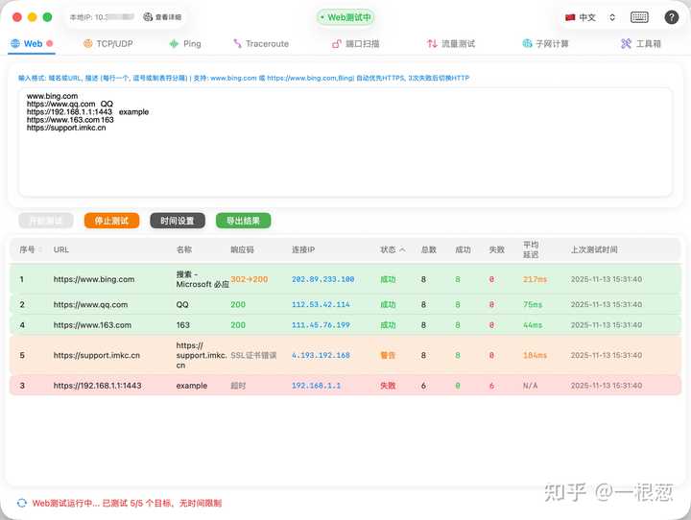Image resolution: width=691 pixels, height=520 pixels.
Task: Open the 端口扫描 port scan tab
Action: pyautogui.click(x=356, y=43)
